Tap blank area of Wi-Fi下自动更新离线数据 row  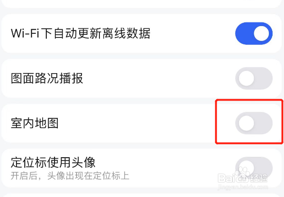192,34
